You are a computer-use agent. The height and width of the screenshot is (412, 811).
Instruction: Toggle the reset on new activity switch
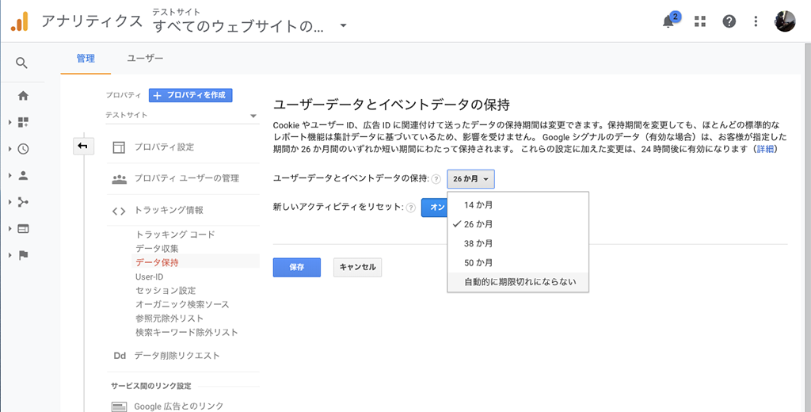[x=435, y=208]
